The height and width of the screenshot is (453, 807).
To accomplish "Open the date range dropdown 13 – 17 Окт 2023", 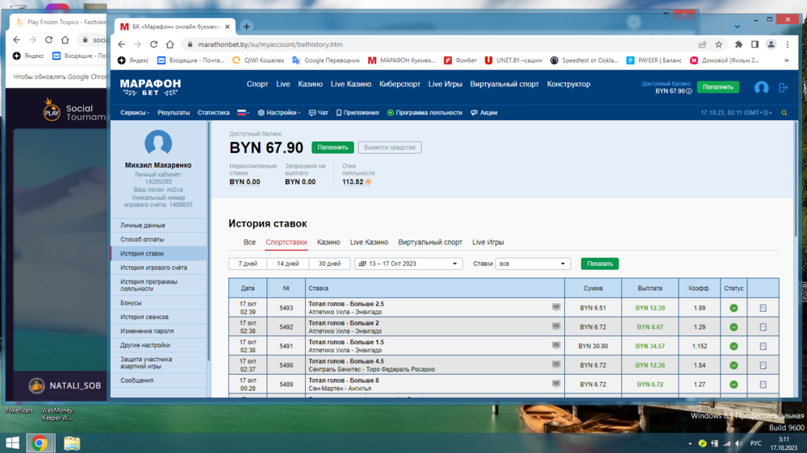I will click(x=408, y=264).
